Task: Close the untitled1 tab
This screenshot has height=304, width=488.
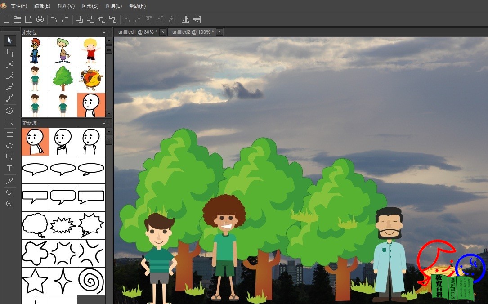Action: pos(162,32)
